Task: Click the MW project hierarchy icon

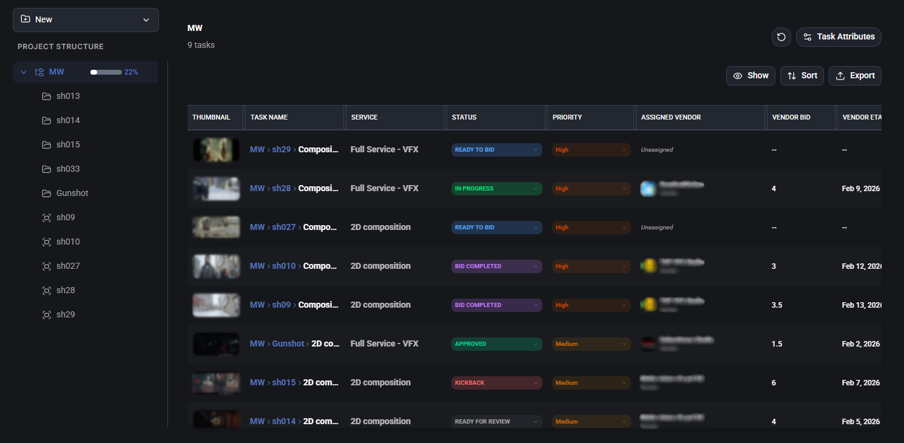Action: [x=39, y=72]
